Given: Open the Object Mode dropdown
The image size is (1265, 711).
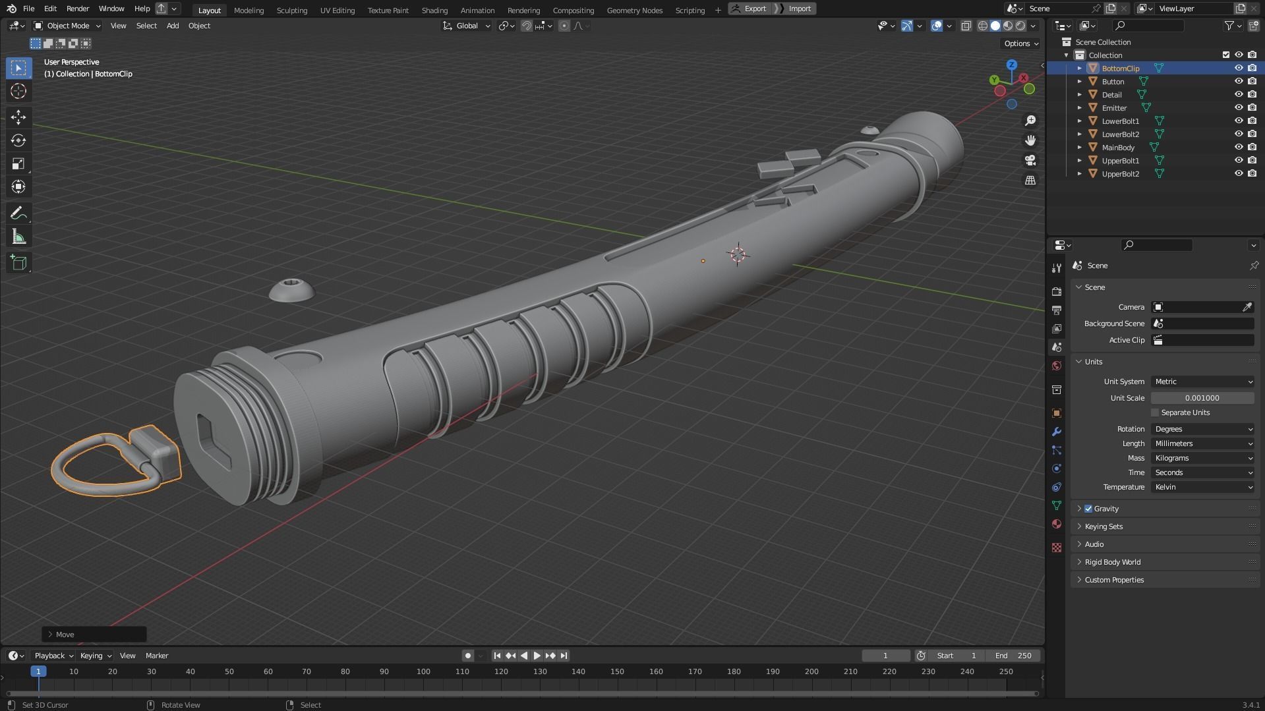Looking at the screenshot, I should coord(67,26).
